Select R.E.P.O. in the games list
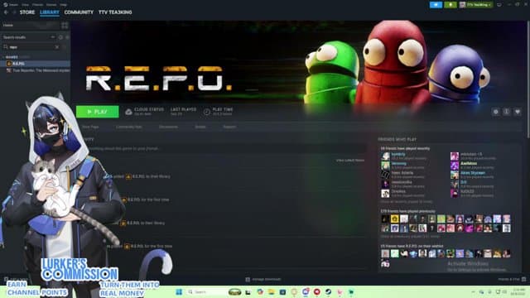The height and width of the screenshot is (298, 530). coord(35,64)
